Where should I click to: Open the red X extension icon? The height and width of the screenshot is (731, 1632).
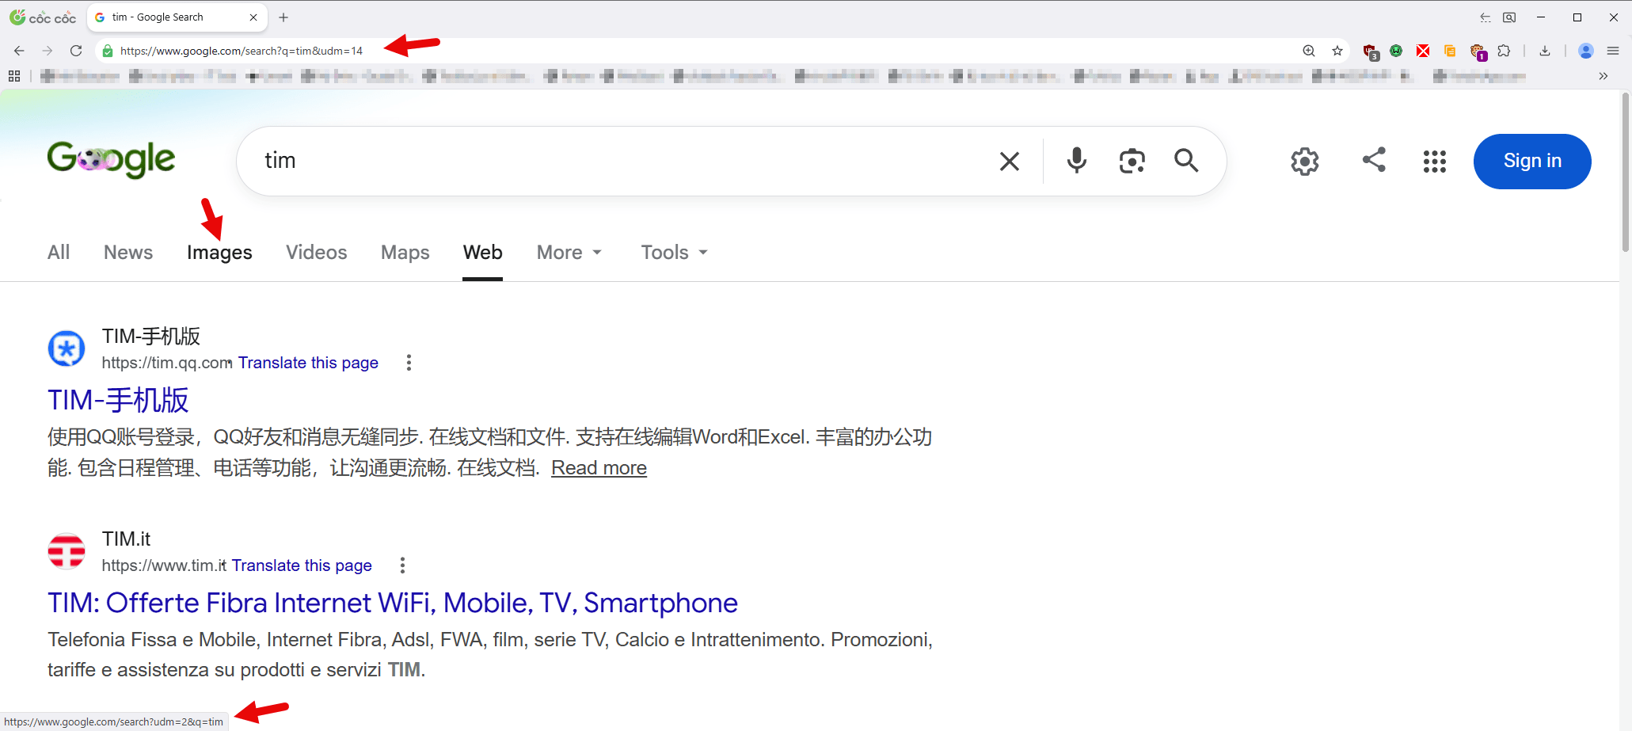pyautogui.click(x=1423, y=51)
